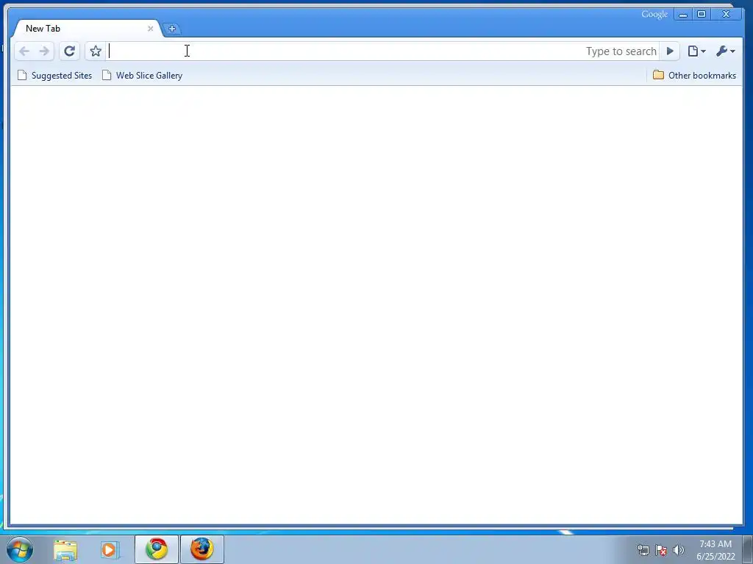Open the page menu dropdown
The width and height of the screenshot is (753, 564).
tap(697, 51)
